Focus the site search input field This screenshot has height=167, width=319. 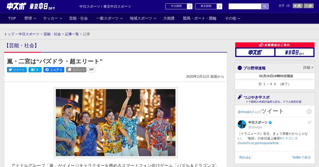tap(245, 6)
